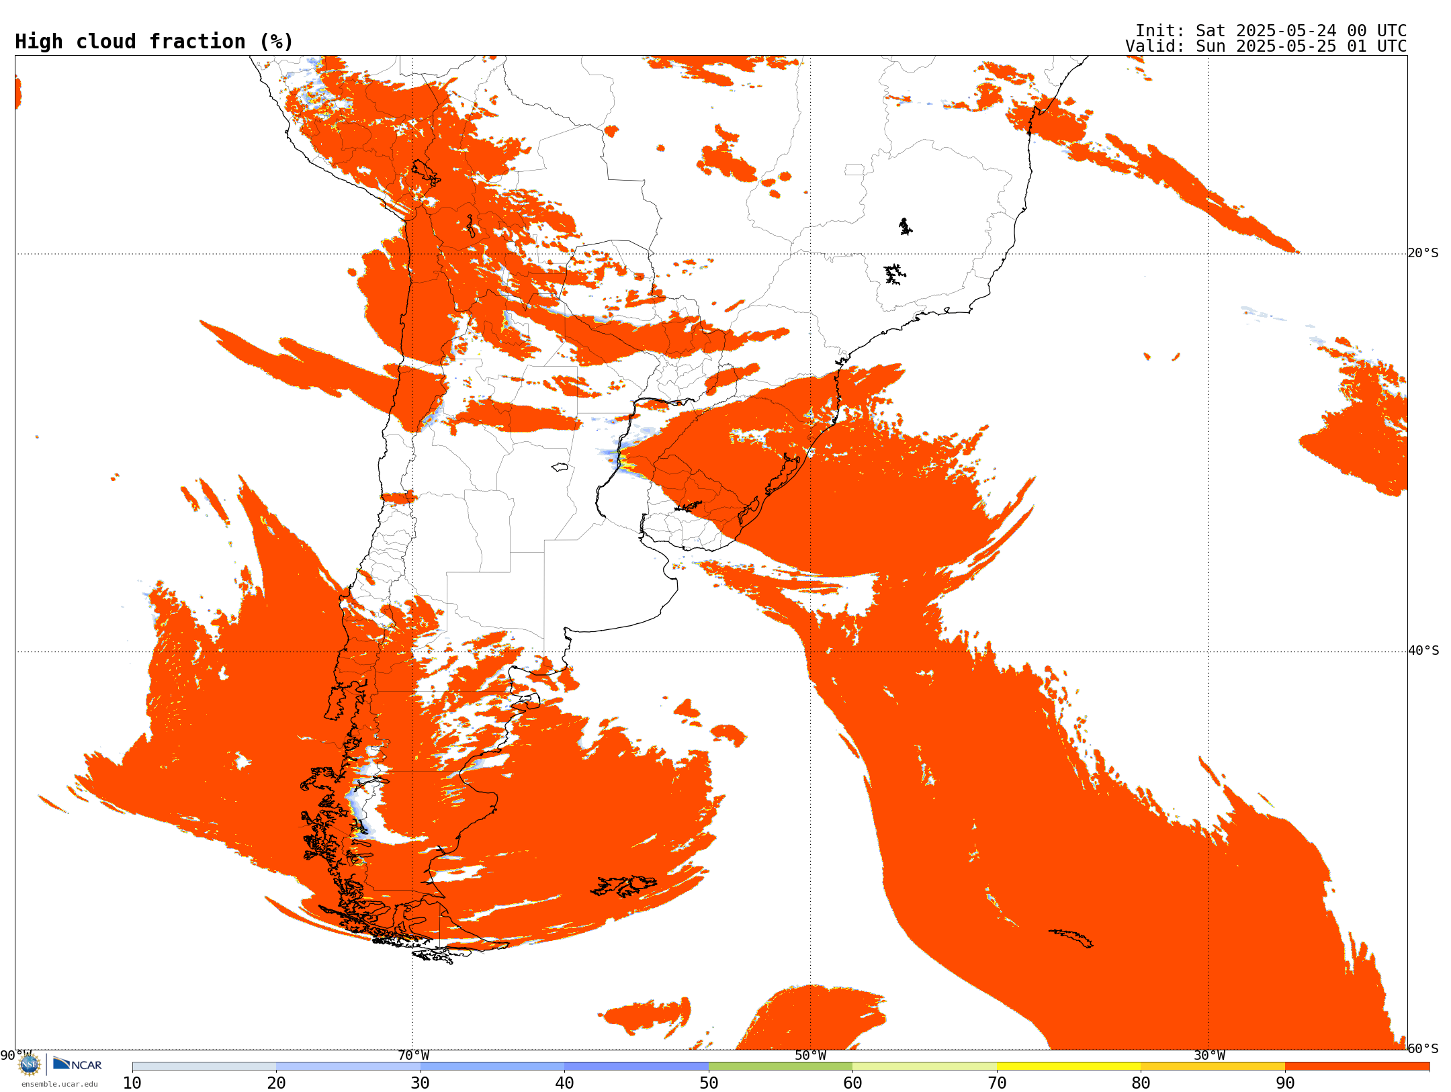Click the 70°W longitude label
The image size is (1451, 1092).
tap(413, 1055)
